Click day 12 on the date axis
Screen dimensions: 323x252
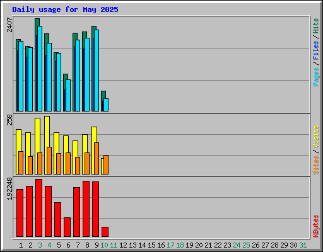123,245
